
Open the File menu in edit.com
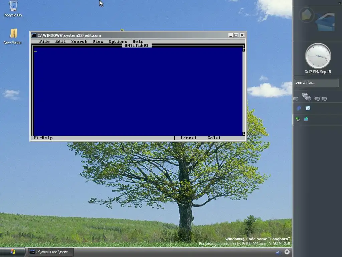tap(44, 41)
